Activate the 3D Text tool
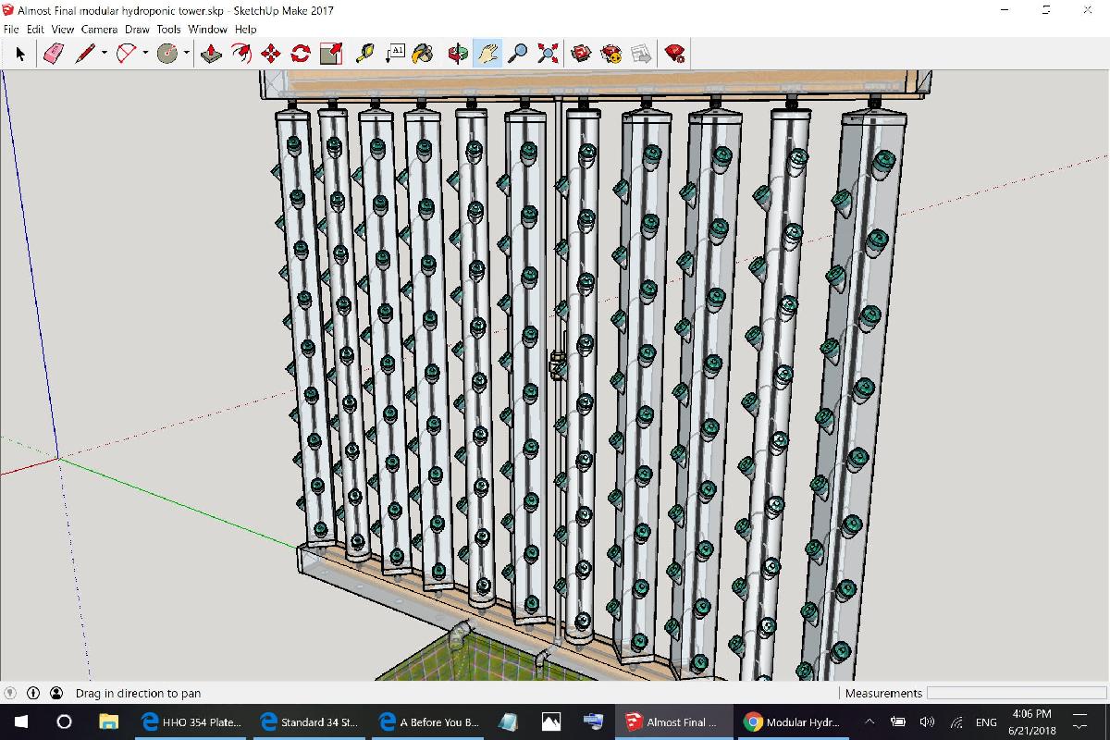The width and height of the screenshot is (1110, 740). [x=394, y=53]
